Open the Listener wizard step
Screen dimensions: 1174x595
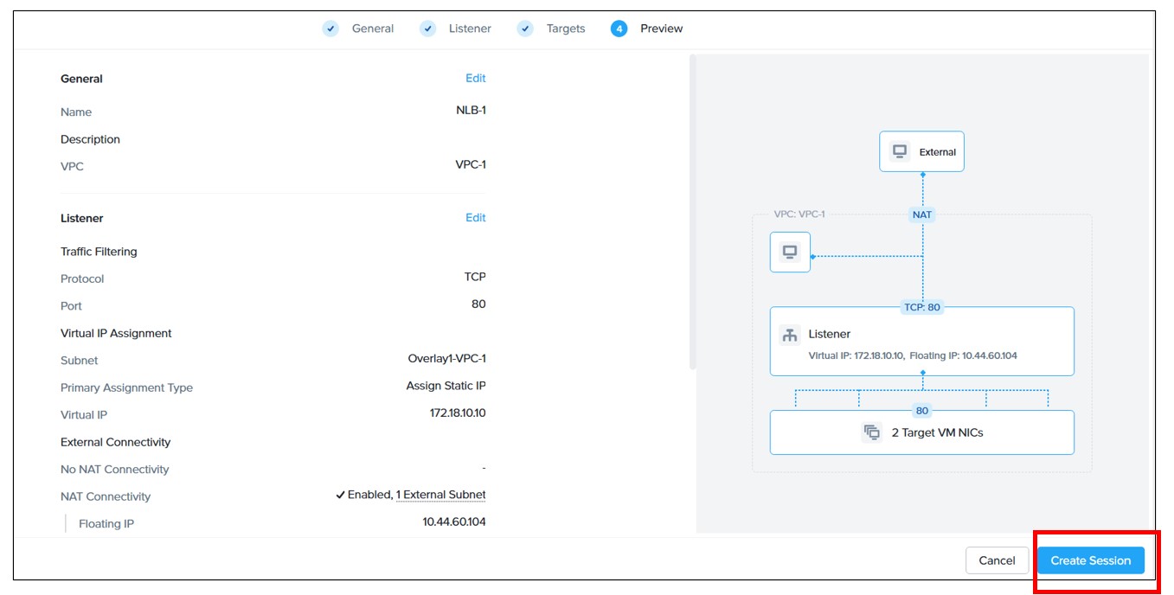470,29
